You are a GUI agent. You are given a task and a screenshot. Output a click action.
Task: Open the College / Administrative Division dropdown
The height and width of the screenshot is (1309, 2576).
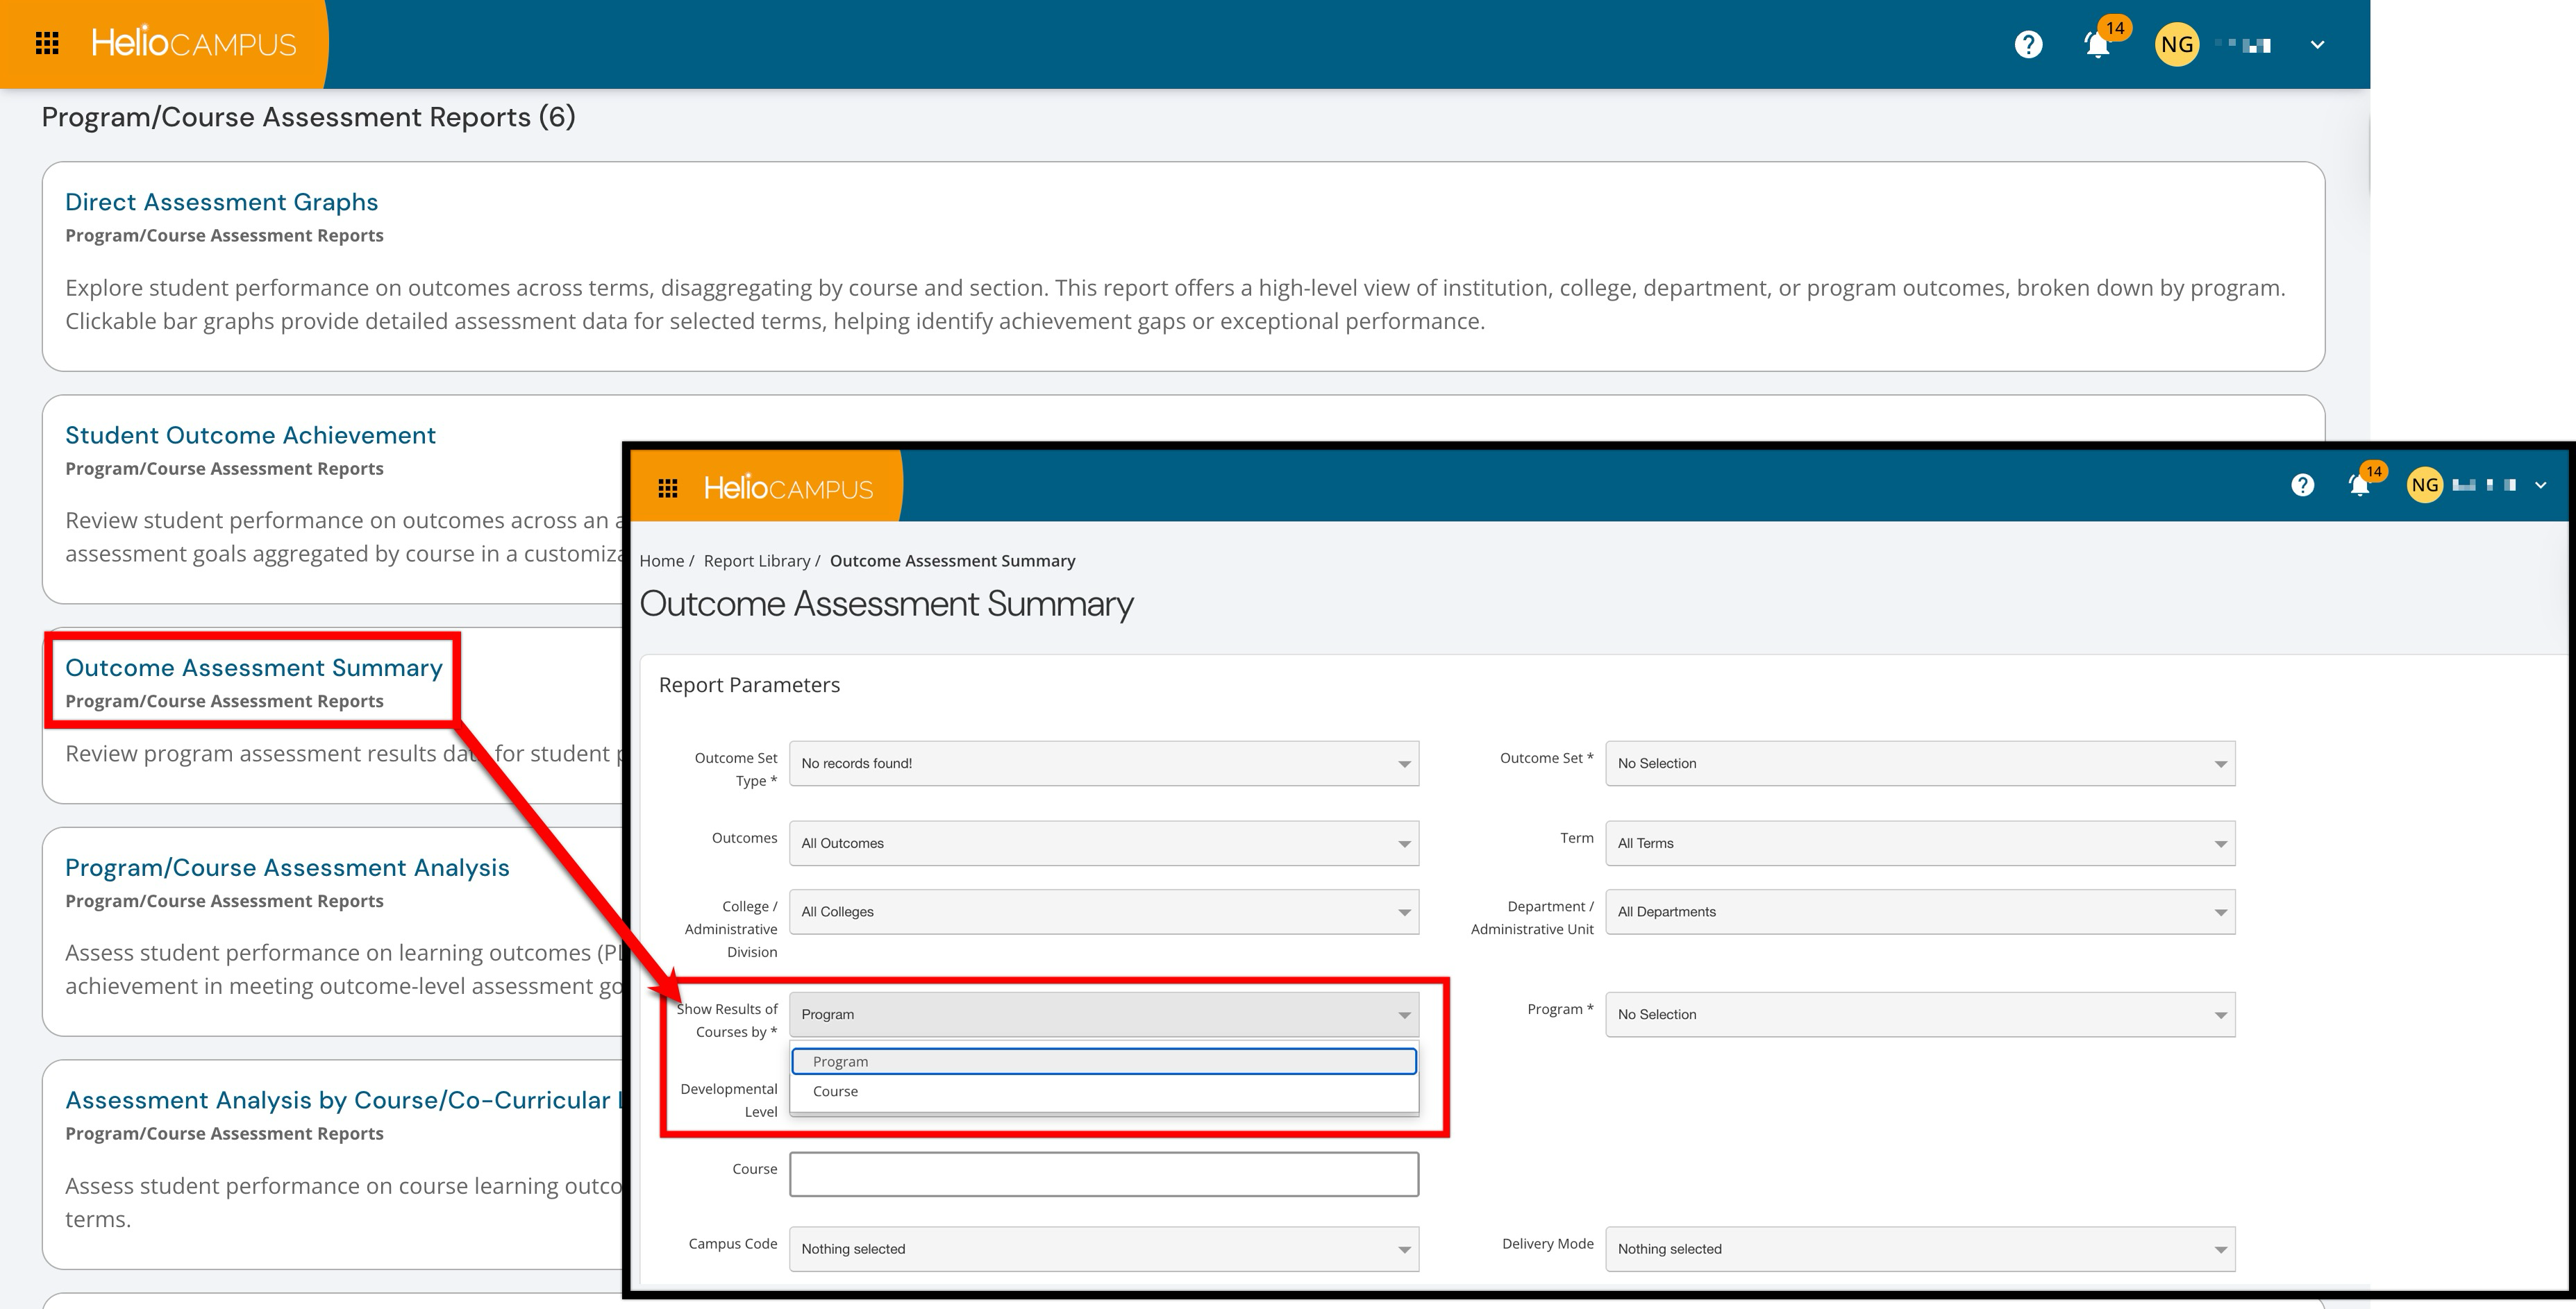pos(1104,912)
